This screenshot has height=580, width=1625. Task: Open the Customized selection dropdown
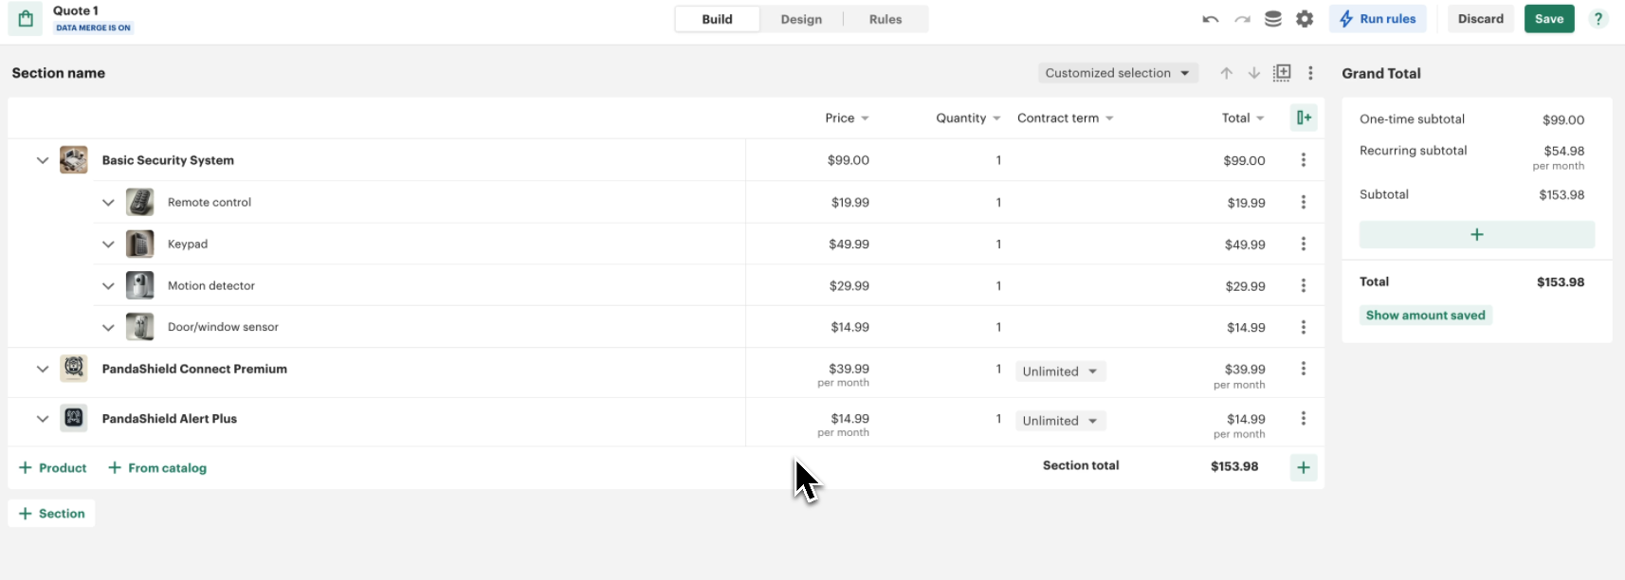click(x=1117, y=73)
